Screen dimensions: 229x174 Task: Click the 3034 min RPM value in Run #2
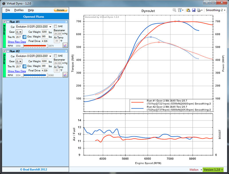click(x=18, y=75)
